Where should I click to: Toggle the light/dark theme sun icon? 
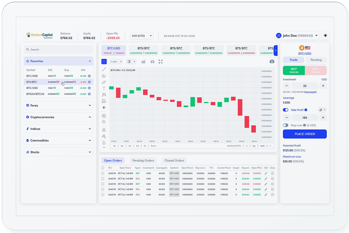point(325,36)
